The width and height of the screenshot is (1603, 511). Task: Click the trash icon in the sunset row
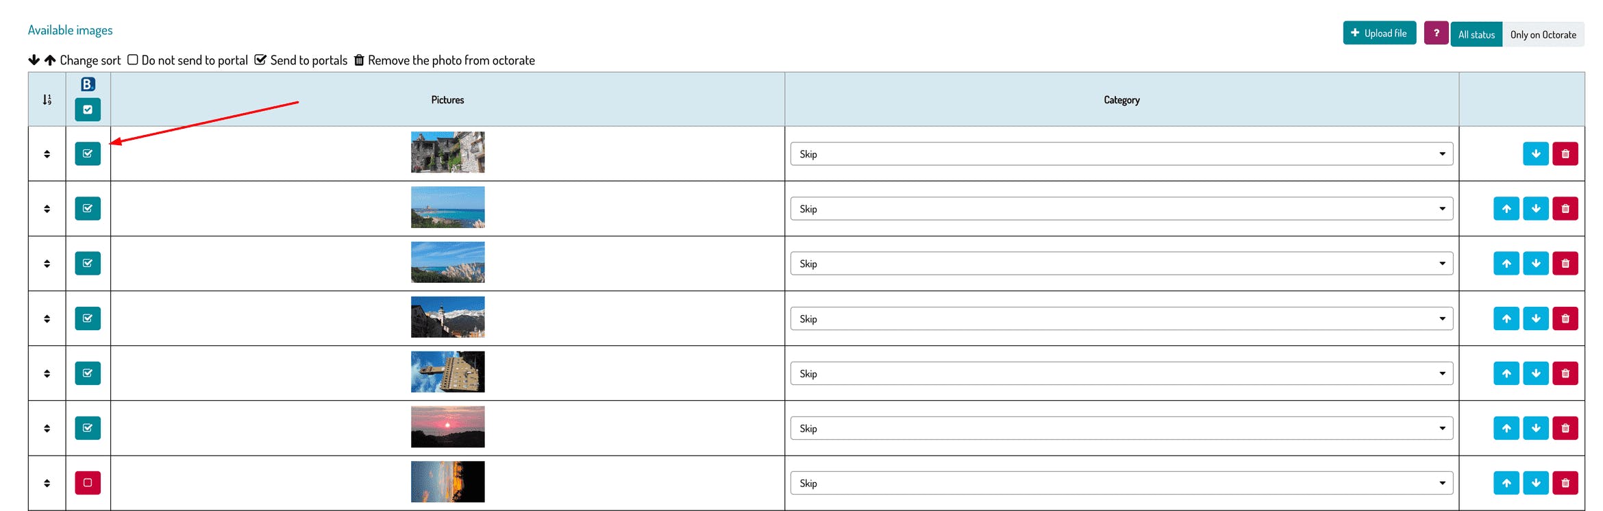click(1565, 428)
